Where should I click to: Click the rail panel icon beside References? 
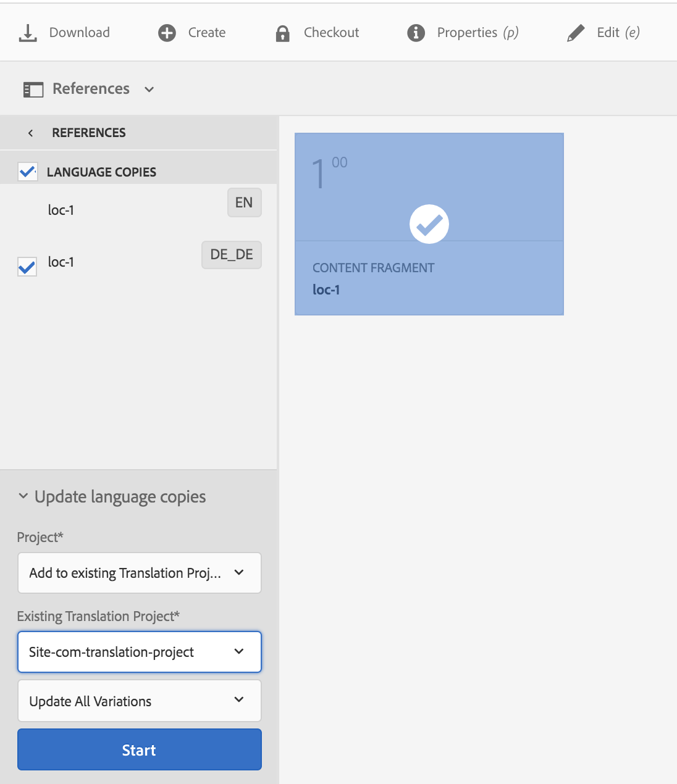coord(33,90)
